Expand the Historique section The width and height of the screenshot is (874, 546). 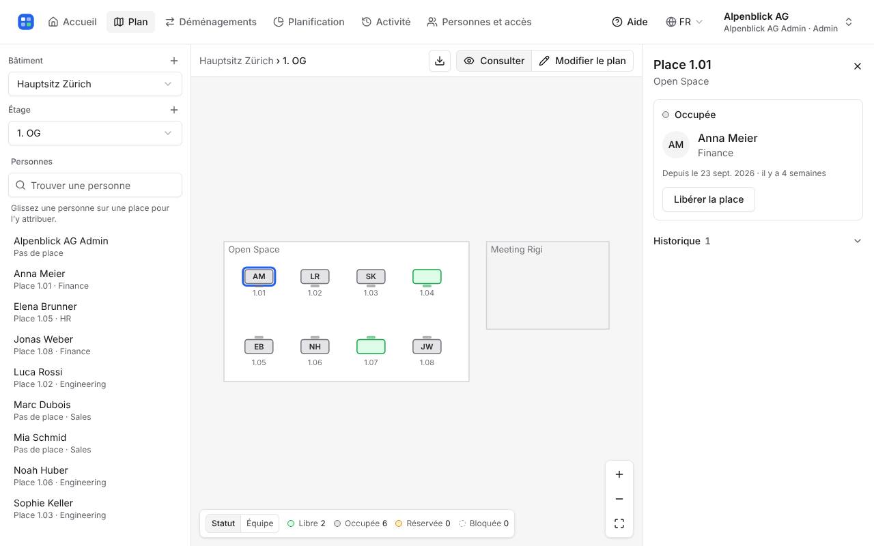[x=758, y=241]
